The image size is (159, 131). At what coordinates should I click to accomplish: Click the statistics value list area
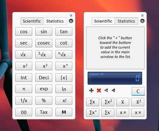(115, 48)
